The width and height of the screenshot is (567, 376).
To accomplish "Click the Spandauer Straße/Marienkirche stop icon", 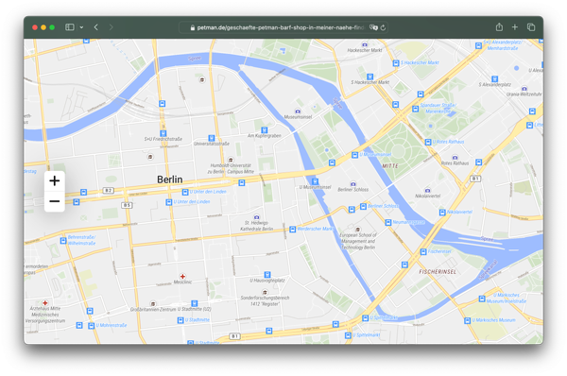I will (415, 109).
